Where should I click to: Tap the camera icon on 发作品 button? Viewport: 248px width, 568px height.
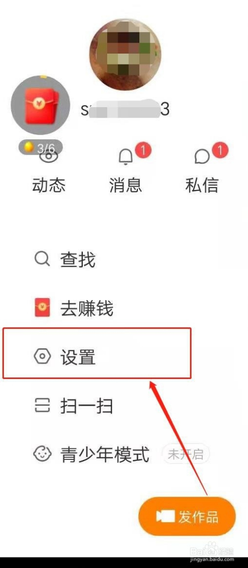pyautogui.click(x=165, y=516)
